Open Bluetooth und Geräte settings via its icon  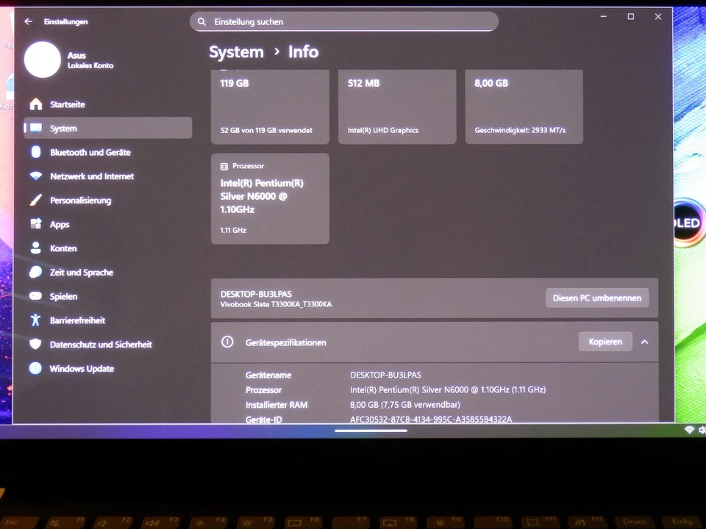coord(35,152)
